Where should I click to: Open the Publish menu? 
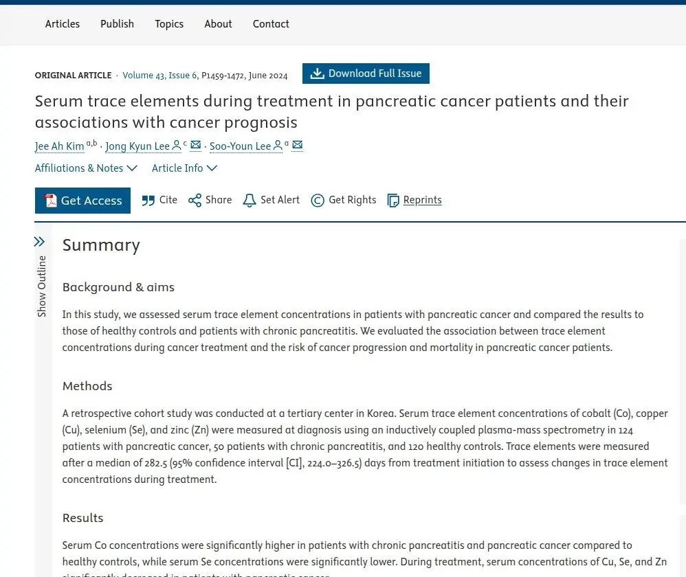coord(118,24)
